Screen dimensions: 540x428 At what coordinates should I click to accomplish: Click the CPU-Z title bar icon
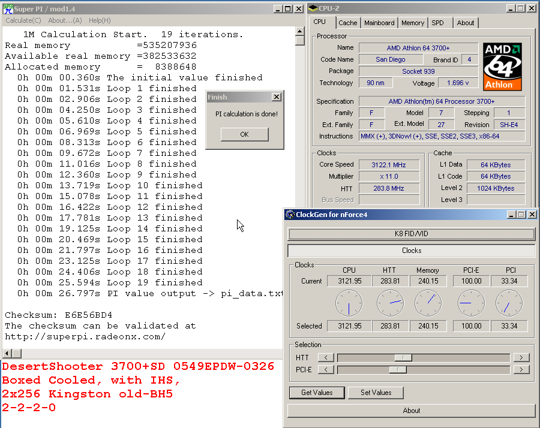tap(313, 8)
